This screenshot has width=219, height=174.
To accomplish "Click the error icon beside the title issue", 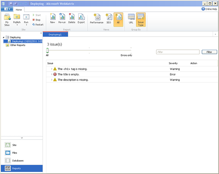I will (x=55, y=74).
